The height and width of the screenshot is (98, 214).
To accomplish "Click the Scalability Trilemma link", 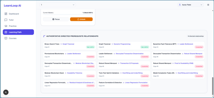I will coord(75,73).
